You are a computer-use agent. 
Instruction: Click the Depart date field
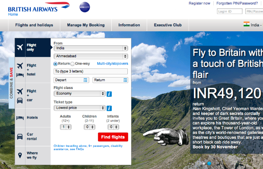[71, 80]
